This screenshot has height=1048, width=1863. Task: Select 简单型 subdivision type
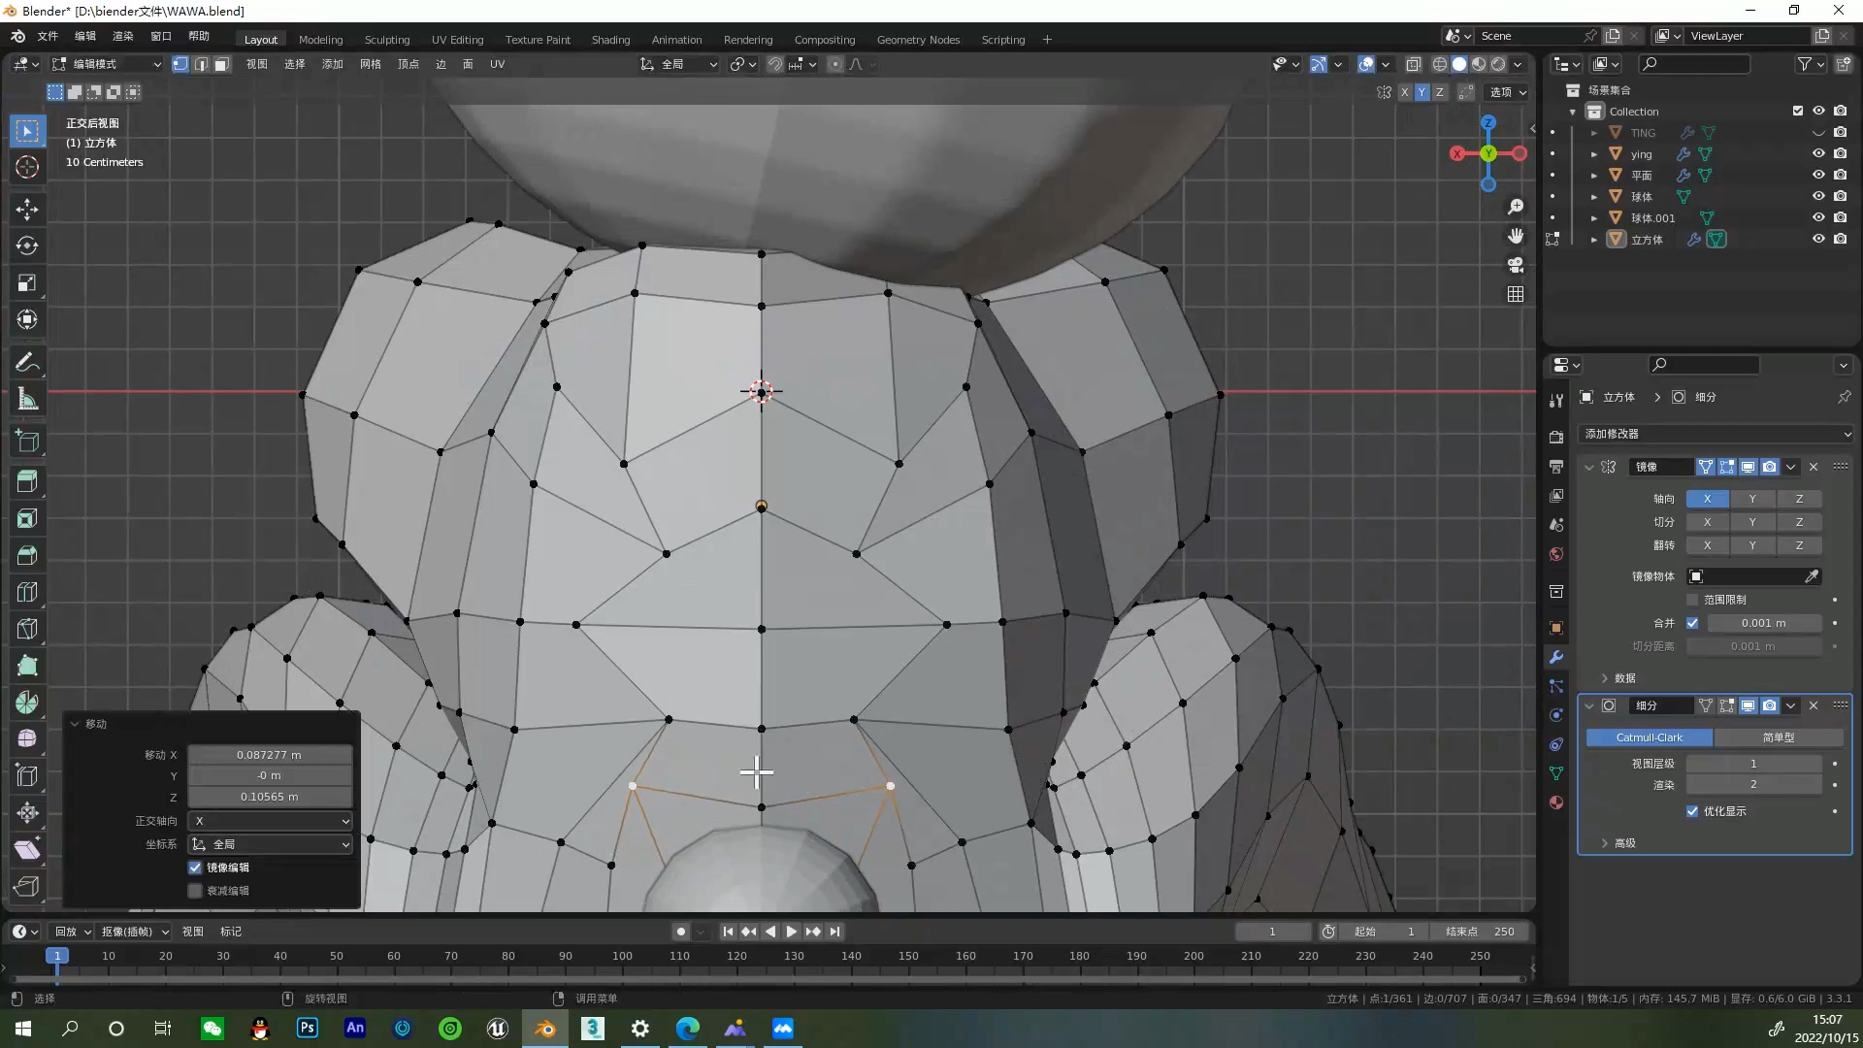[1779, 737]
